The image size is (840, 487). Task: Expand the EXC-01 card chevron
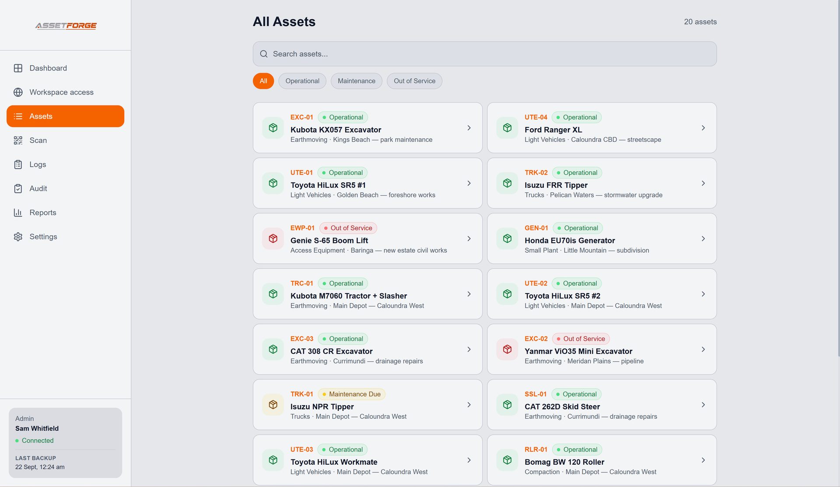tap(469, 128)
